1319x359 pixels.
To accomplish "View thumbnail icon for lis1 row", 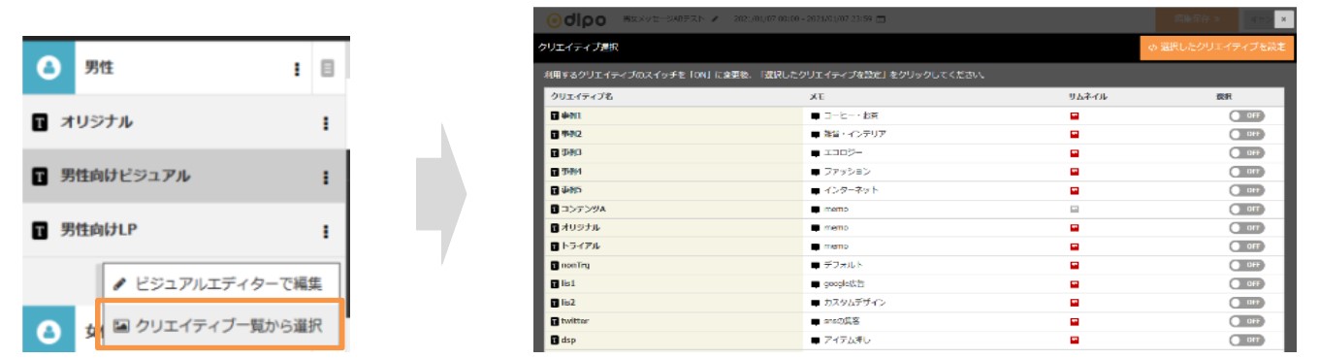I will pyautogui.click(x=1074, y=283).
